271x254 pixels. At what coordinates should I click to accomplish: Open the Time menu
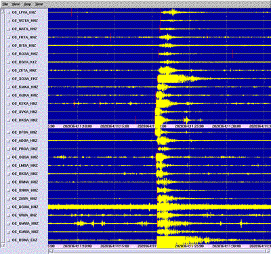[39, 4]
